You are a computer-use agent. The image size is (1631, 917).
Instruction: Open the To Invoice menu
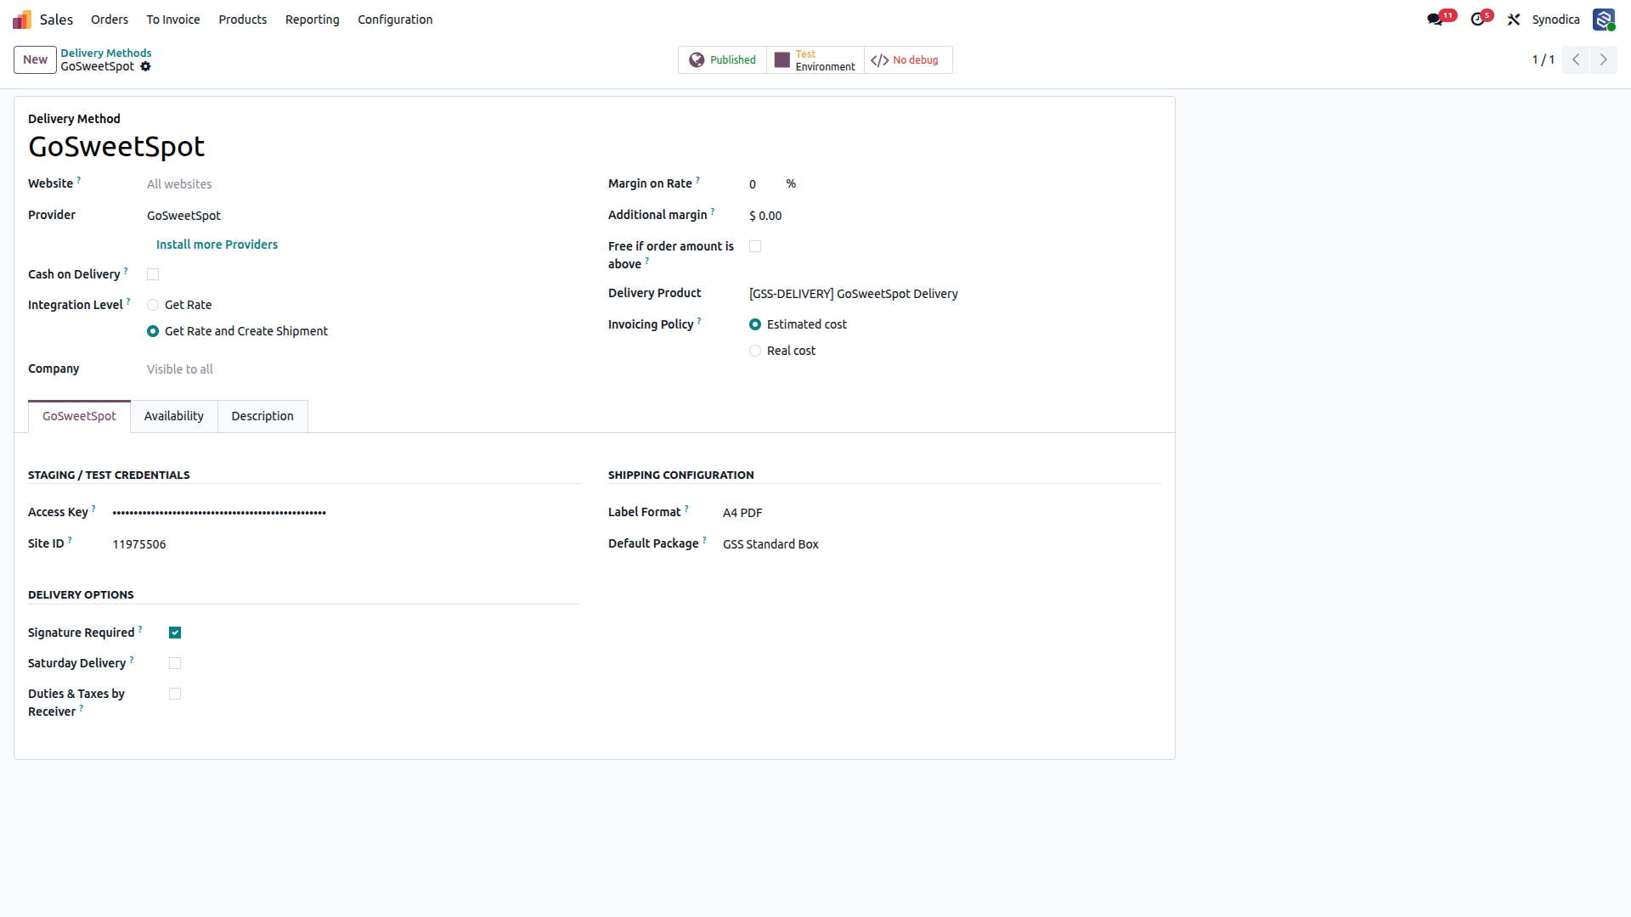click(x=173, y=20)
